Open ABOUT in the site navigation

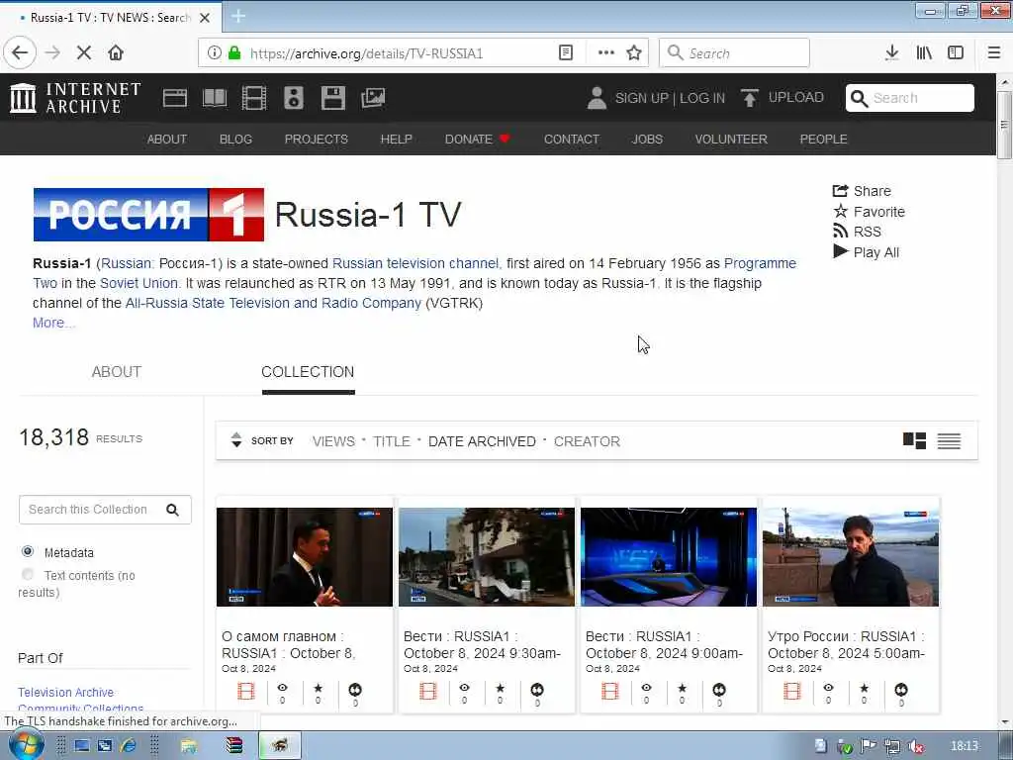(x=166, y=139)
